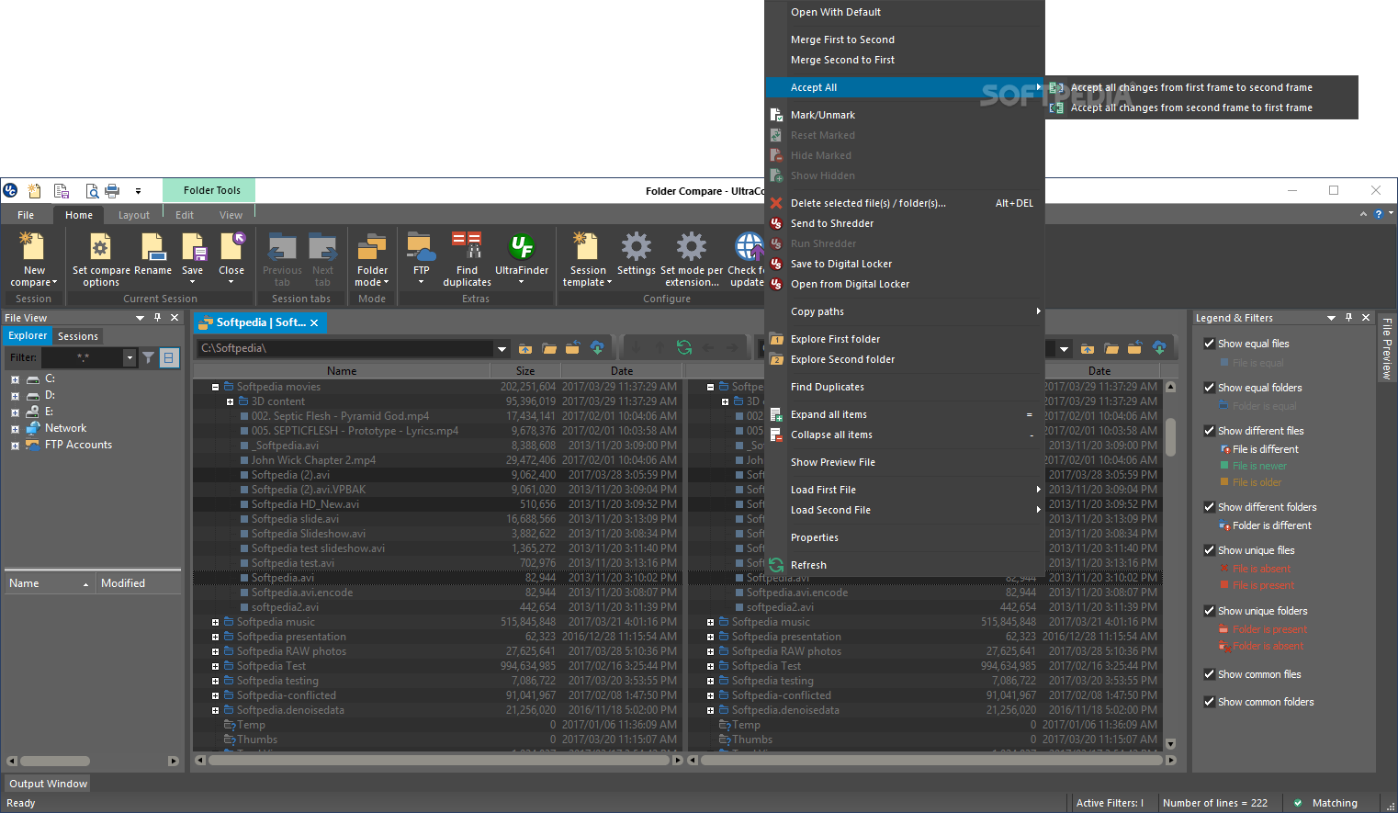Choose Accept all changes from second frame to first frame
Image resolution: width=1398 pixels, height=813 pixels.
tap(1191, 107)
